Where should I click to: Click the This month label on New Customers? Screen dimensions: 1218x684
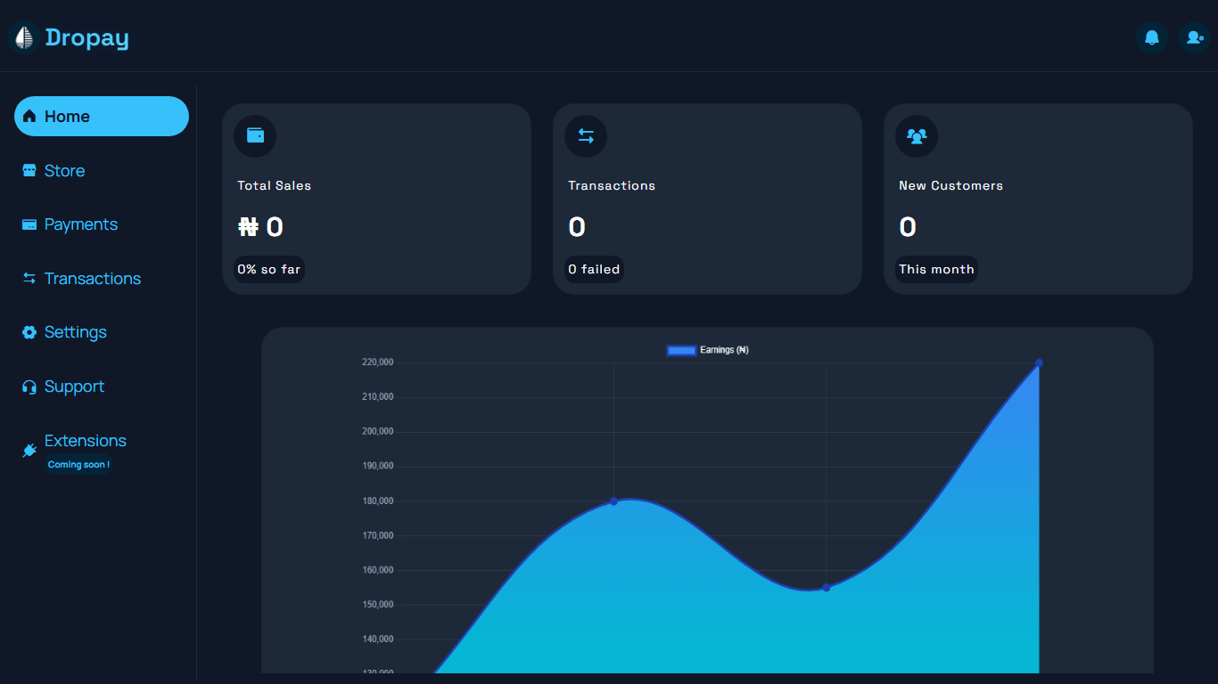pyautogui.click(x=936, y=269)
